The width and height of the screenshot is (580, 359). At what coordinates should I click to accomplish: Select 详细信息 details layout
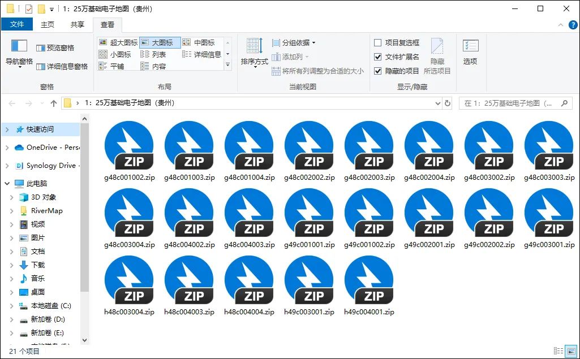pyautogui.click(x=201, y=54)
